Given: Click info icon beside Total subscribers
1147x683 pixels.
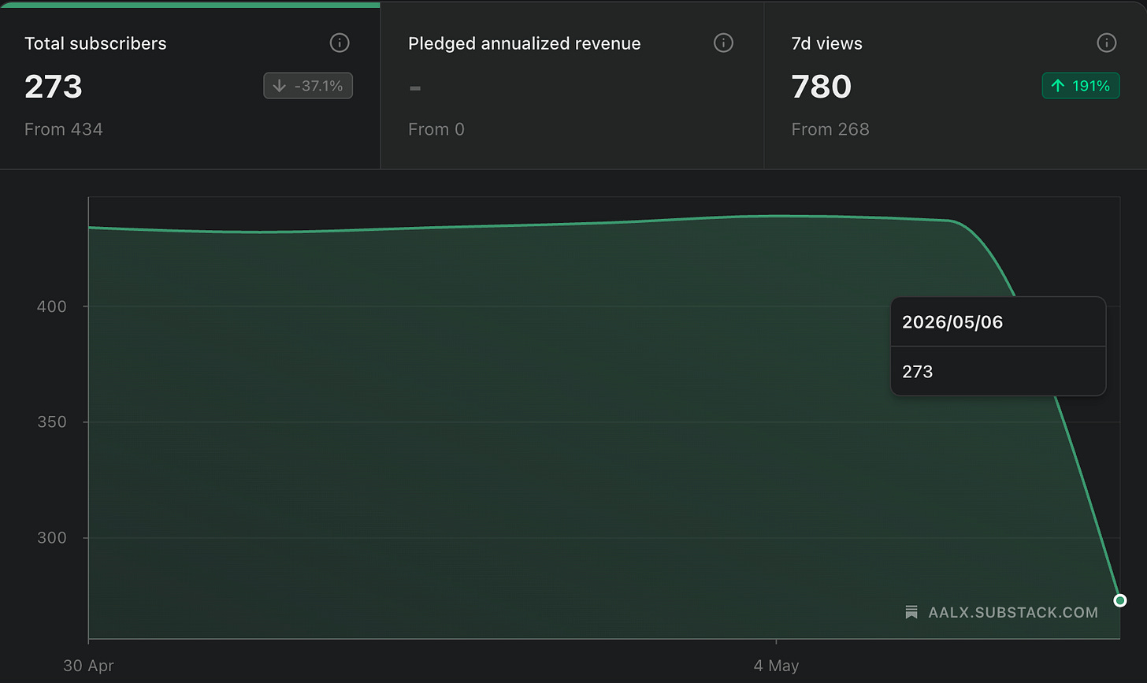Looking at the screenshot, I should [340, 43].
